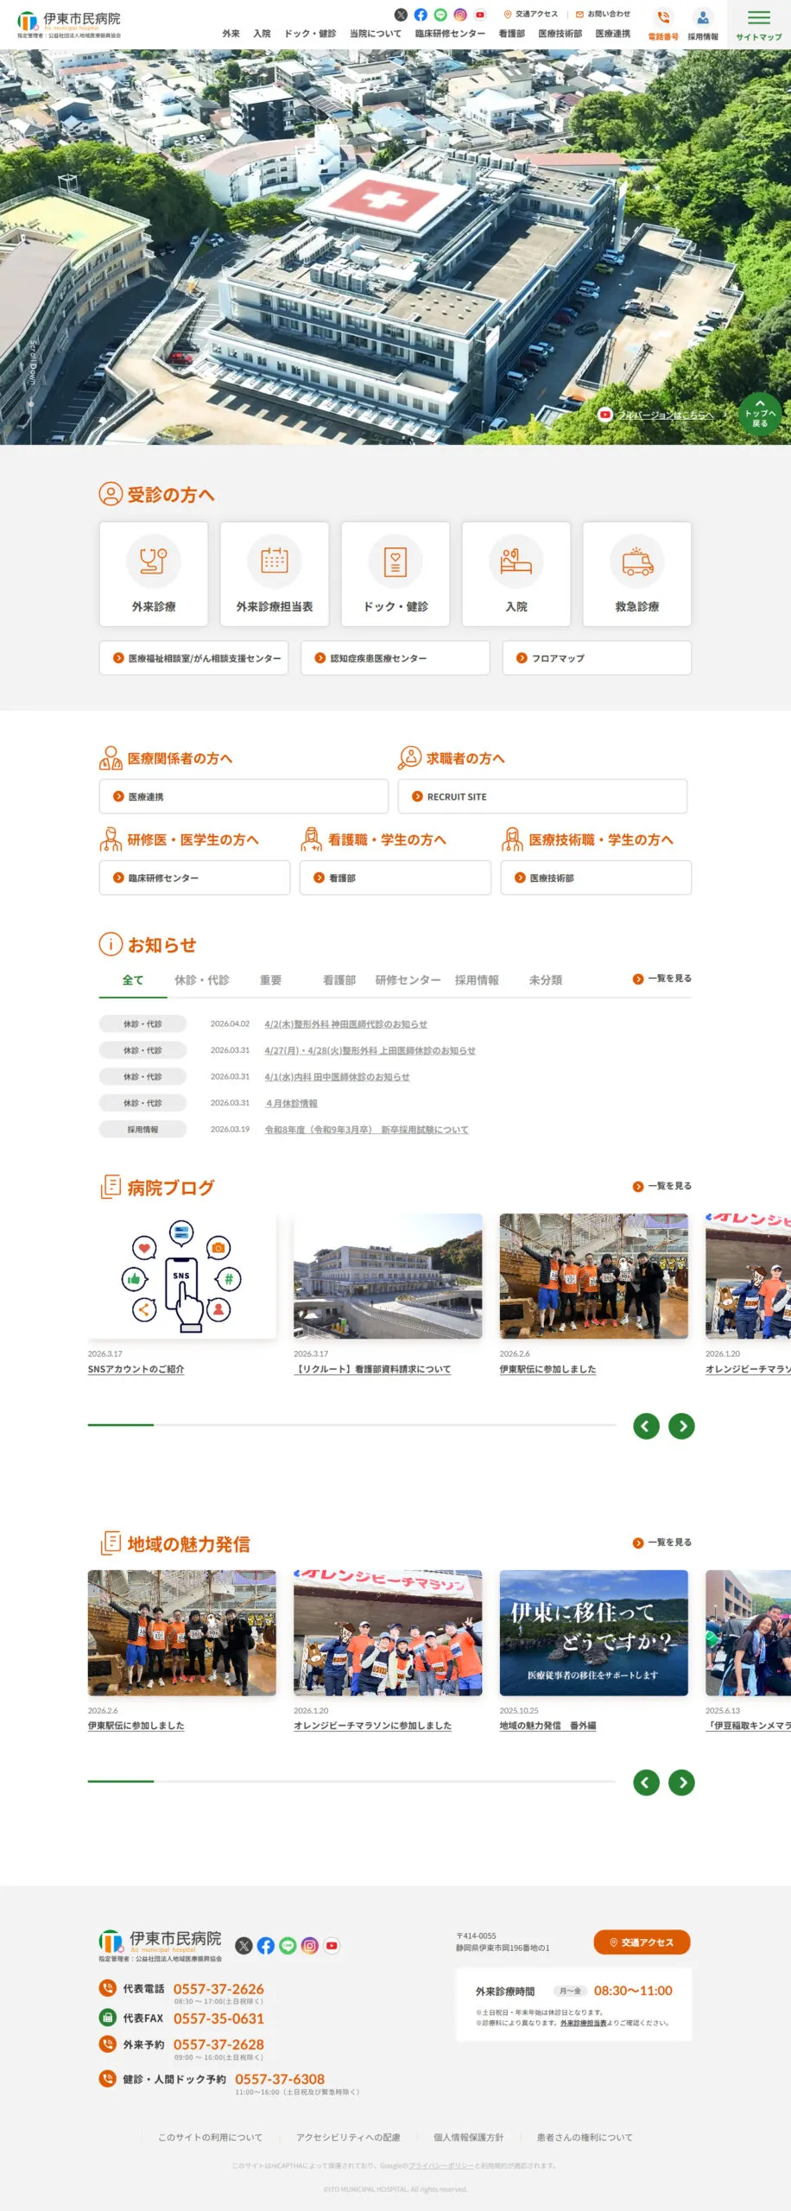Click 一覧を見る beside お知らせ tabs
Screen dimensions: 791x2211
click(662, 979)
